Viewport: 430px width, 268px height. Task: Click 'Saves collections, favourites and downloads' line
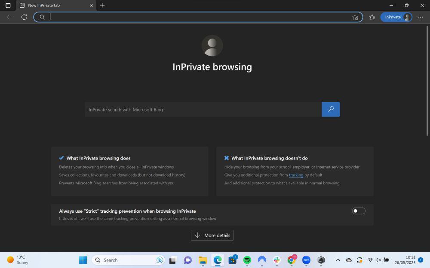coord(122,175)
